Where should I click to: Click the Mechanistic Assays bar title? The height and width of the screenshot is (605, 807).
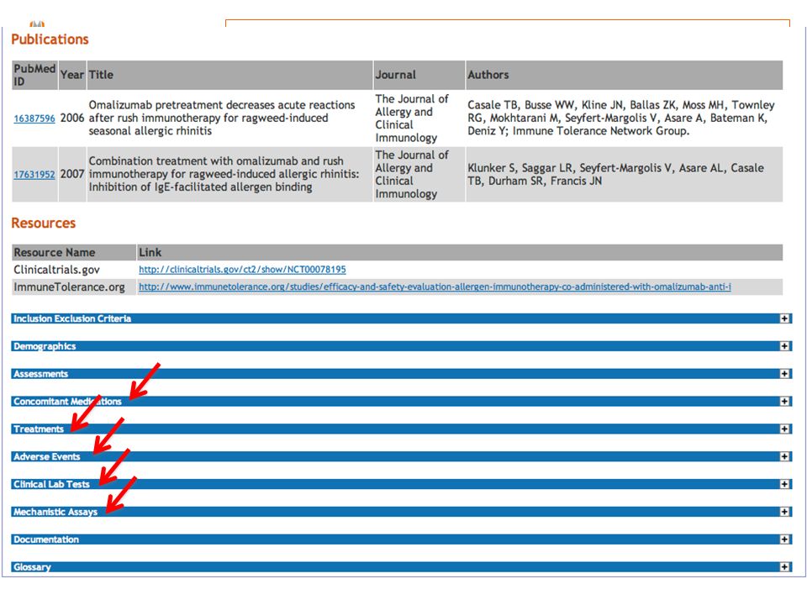(x=55, y=512)
